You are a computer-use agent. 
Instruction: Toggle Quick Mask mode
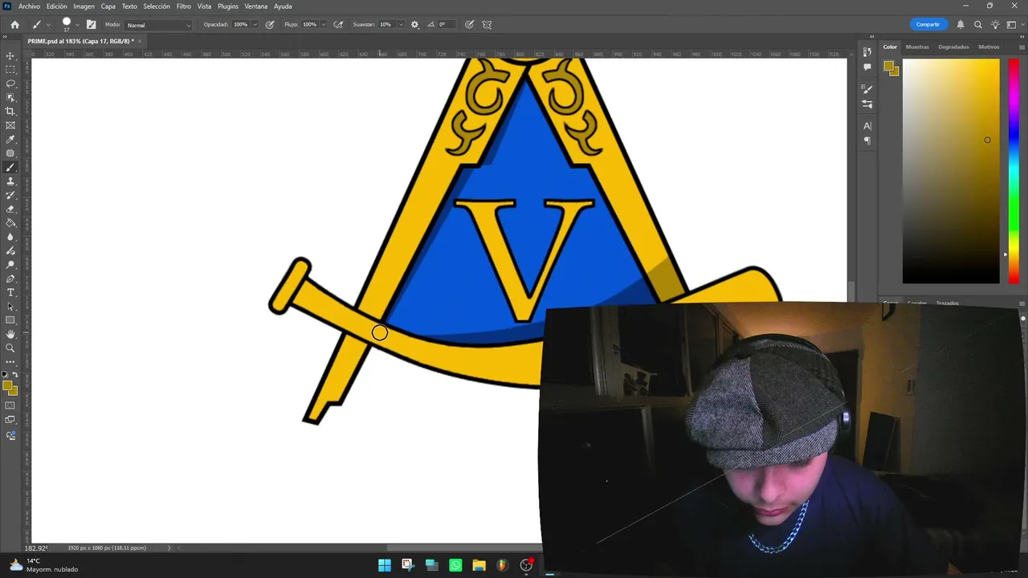tap(10, 406)
